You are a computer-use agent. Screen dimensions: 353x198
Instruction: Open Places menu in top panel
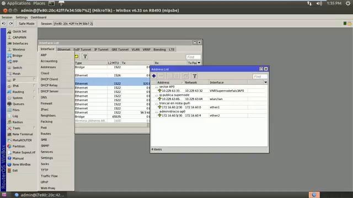tap(39, 3)
